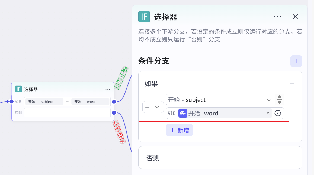Remove the 如果 condition using the minus icon
The height and width of the screenshot is (175, 314).
[x=292, y=84]
